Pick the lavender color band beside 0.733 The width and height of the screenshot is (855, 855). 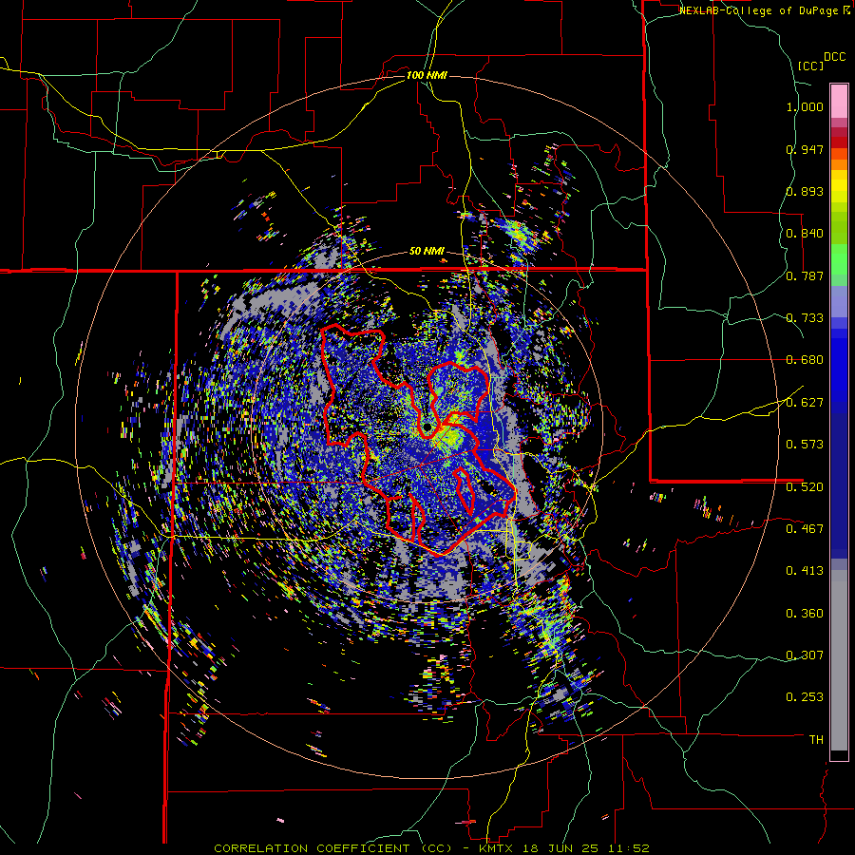click(839, 301)
